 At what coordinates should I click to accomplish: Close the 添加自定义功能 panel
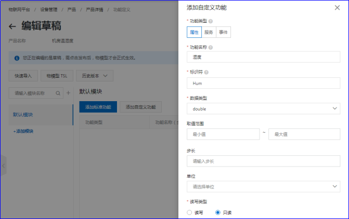point(337,8)
